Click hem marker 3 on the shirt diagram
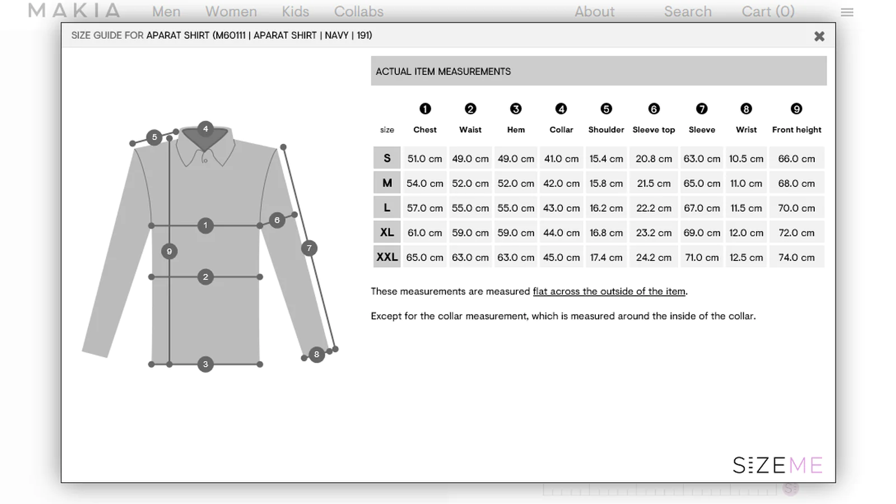 pyautogui.click(x=206, y=364)
